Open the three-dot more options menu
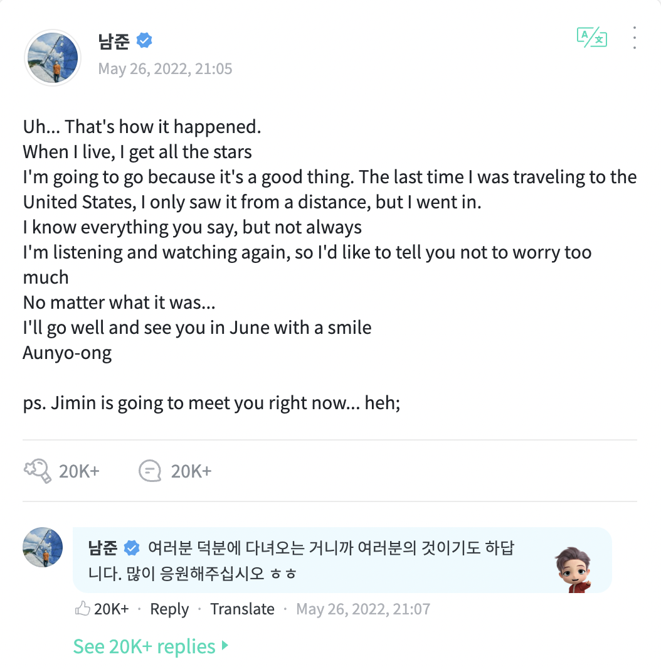 tap(635, 38)
